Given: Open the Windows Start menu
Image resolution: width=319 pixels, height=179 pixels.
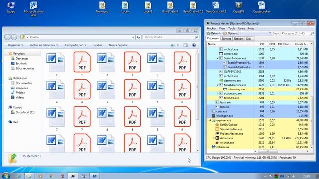Looking at the screenshot, I should pyautogui.click(x=6, y=176).
